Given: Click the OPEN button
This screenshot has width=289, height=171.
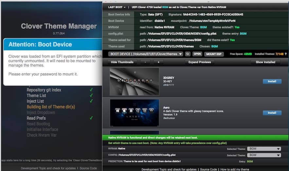Looking at the screenshot, I should pos(197,54).
